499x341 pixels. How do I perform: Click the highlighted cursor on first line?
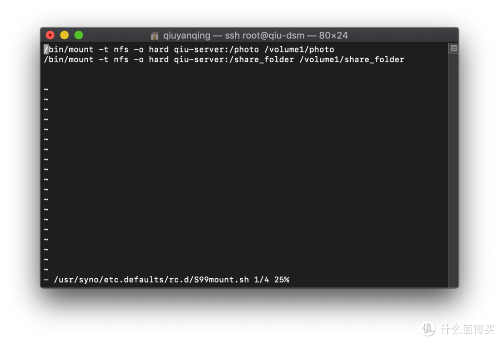coord(46,49)
